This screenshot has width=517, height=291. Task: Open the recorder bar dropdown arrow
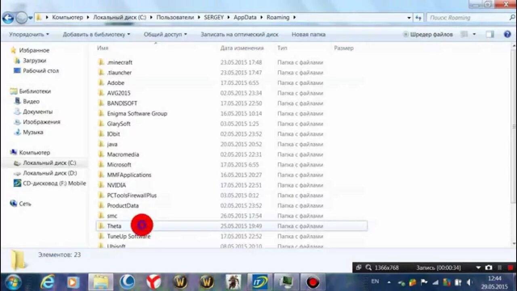(x=479, y=268)
